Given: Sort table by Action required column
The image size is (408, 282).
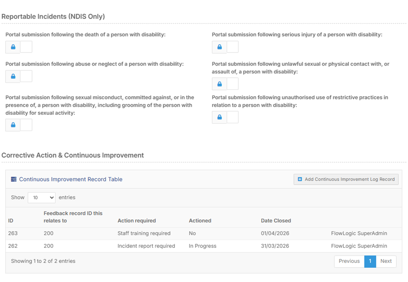Looking at the screenshot, I should [x=136, y=220].
